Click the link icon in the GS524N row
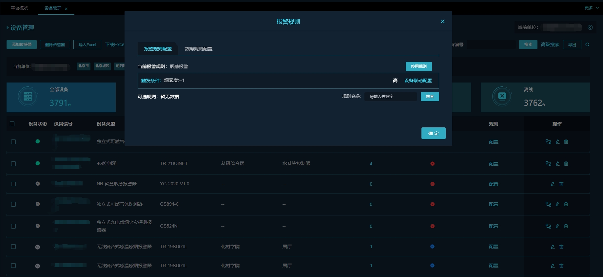The width and height of the screenshot is (603, 277). pos(548,226)
